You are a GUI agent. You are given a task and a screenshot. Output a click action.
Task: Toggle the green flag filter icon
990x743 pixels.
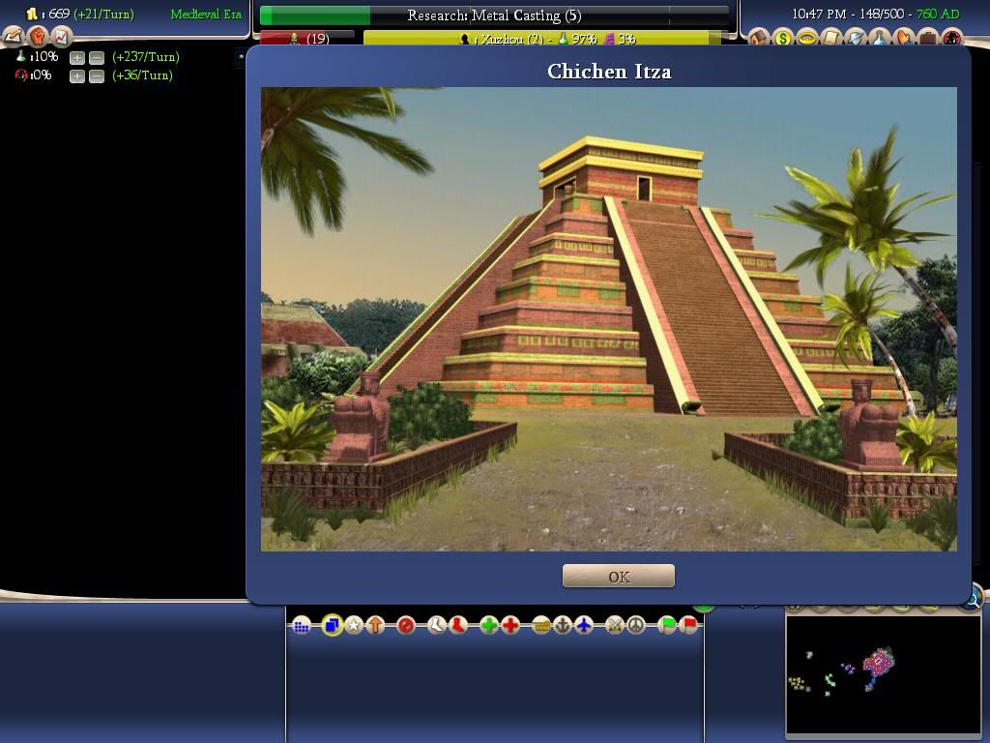(x=667, y=626)
